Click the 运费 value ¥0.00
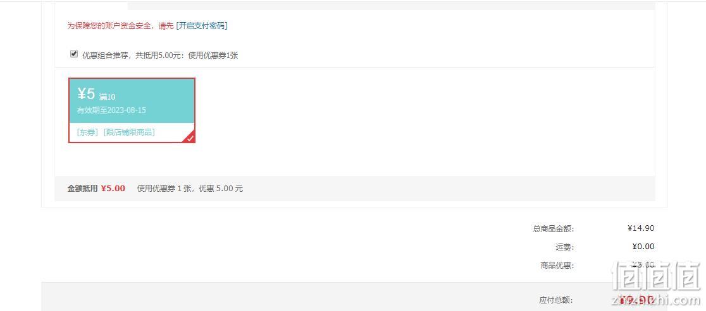706x311 pixels. pos(643,247)
